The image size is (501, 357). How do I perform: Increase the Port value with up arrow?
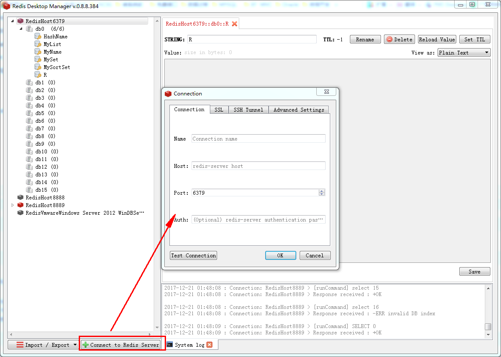pos(322,191)
